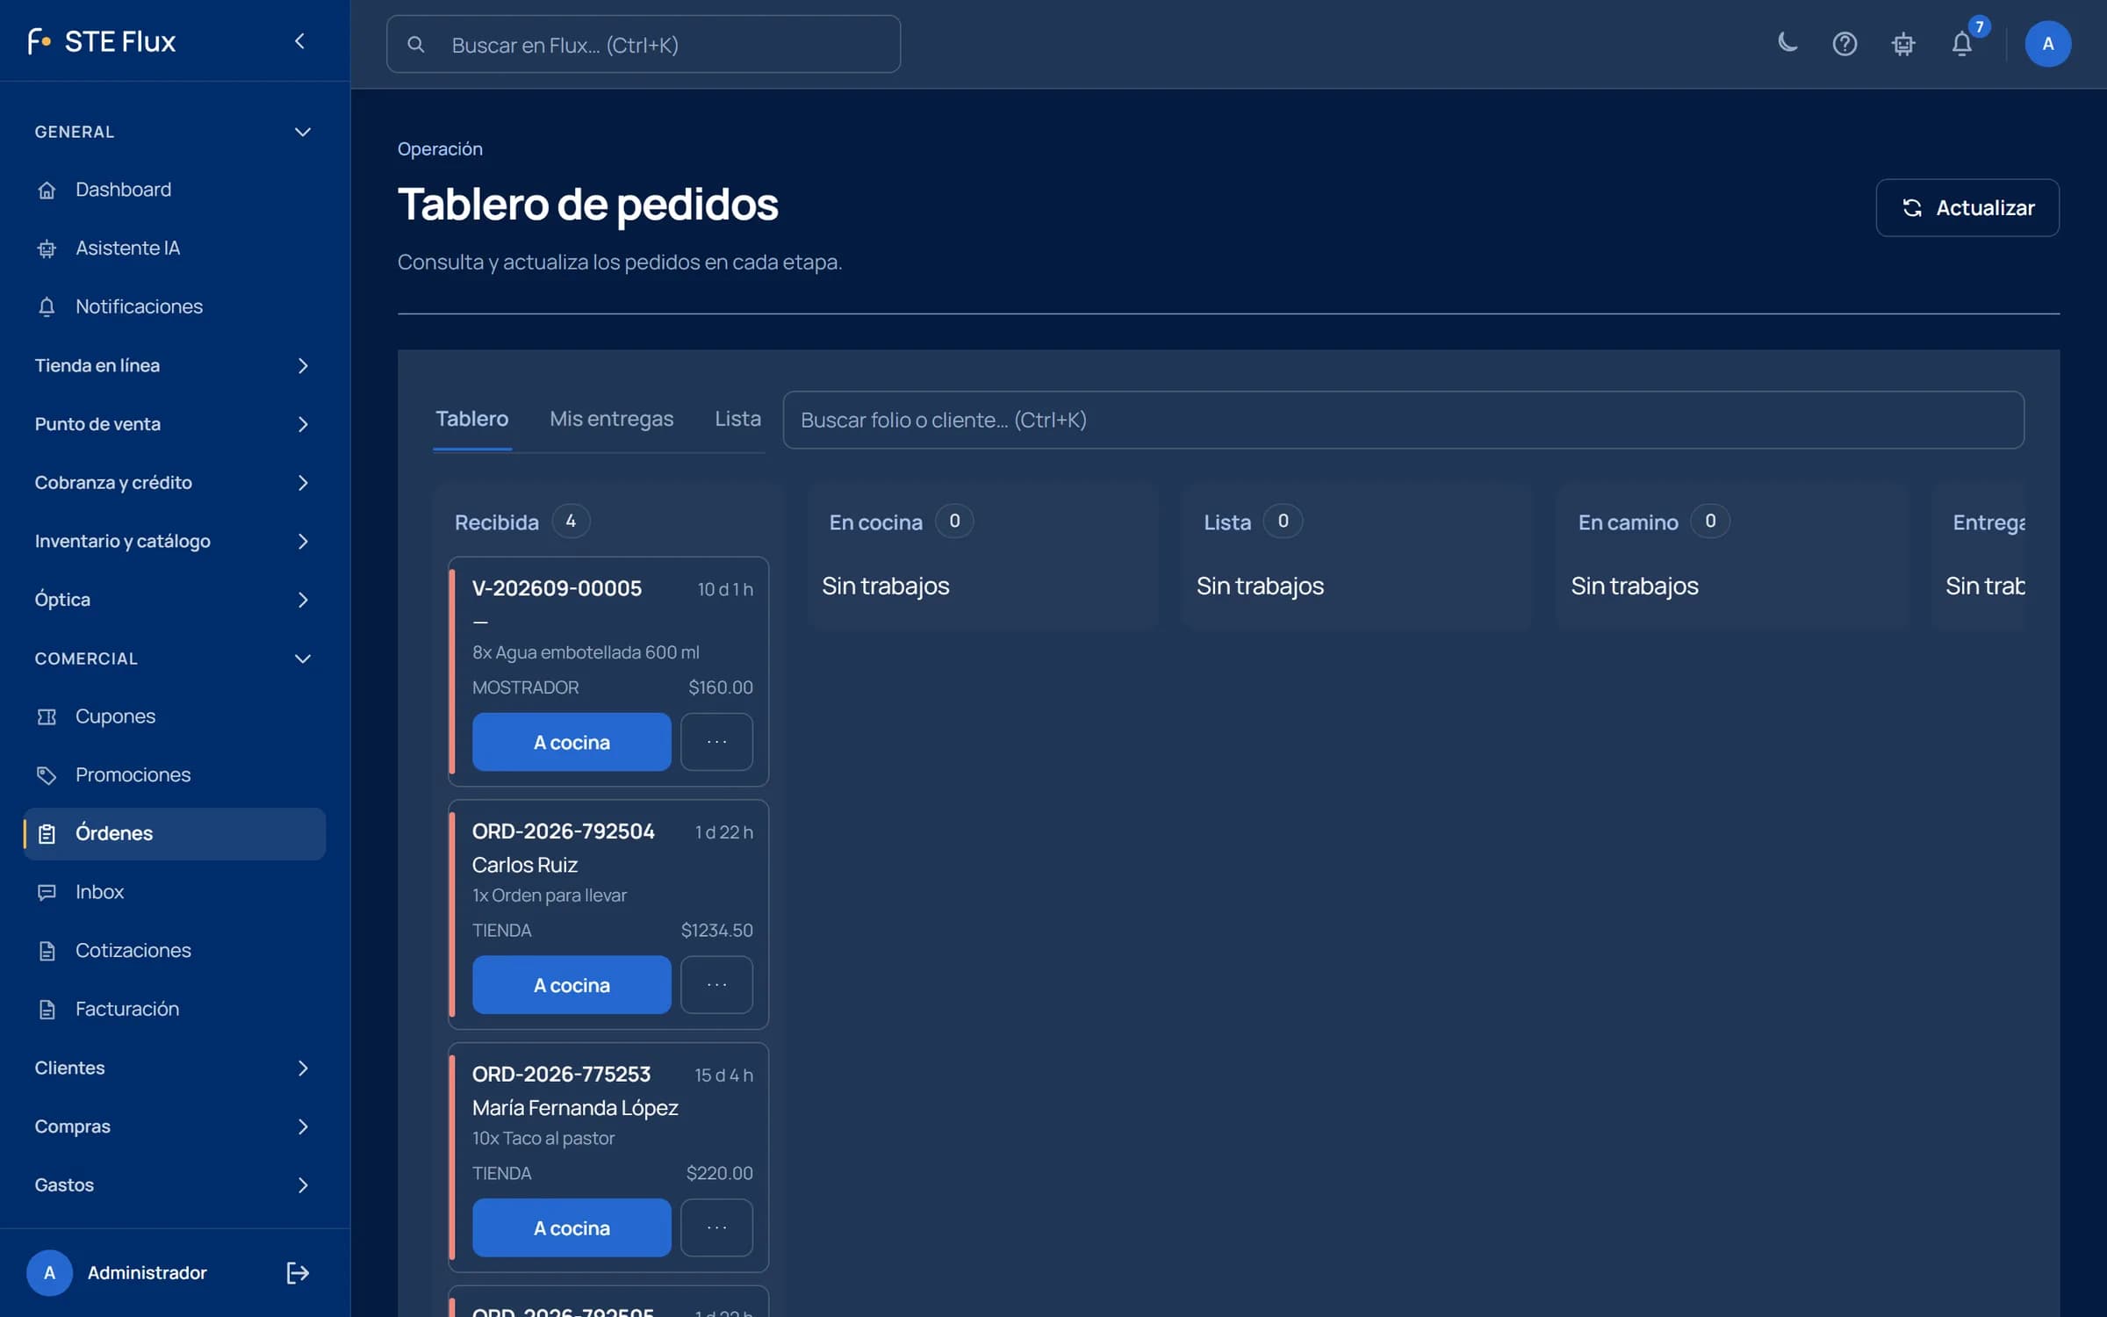The image size is (2107, 1317).
Task: Open Inbox in sidebar
Action: point(175,892)
